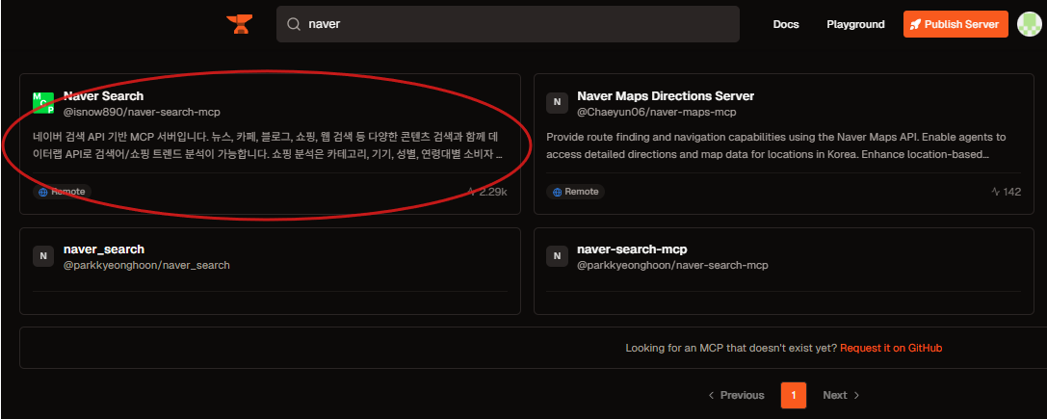Click globe icon on Naver Search Remote badge
The width and height of the screenshot is (1047, 419).
42,192
